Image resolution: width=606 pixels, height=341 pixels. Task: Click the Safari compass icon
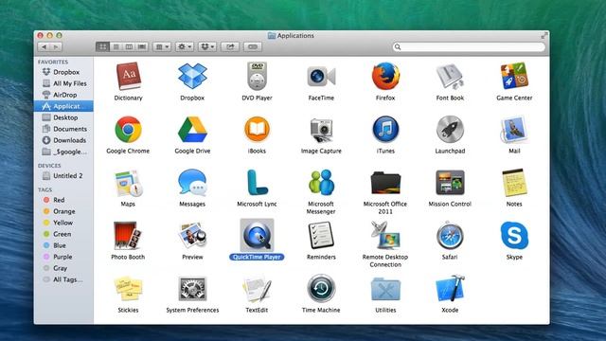[450, 236]
